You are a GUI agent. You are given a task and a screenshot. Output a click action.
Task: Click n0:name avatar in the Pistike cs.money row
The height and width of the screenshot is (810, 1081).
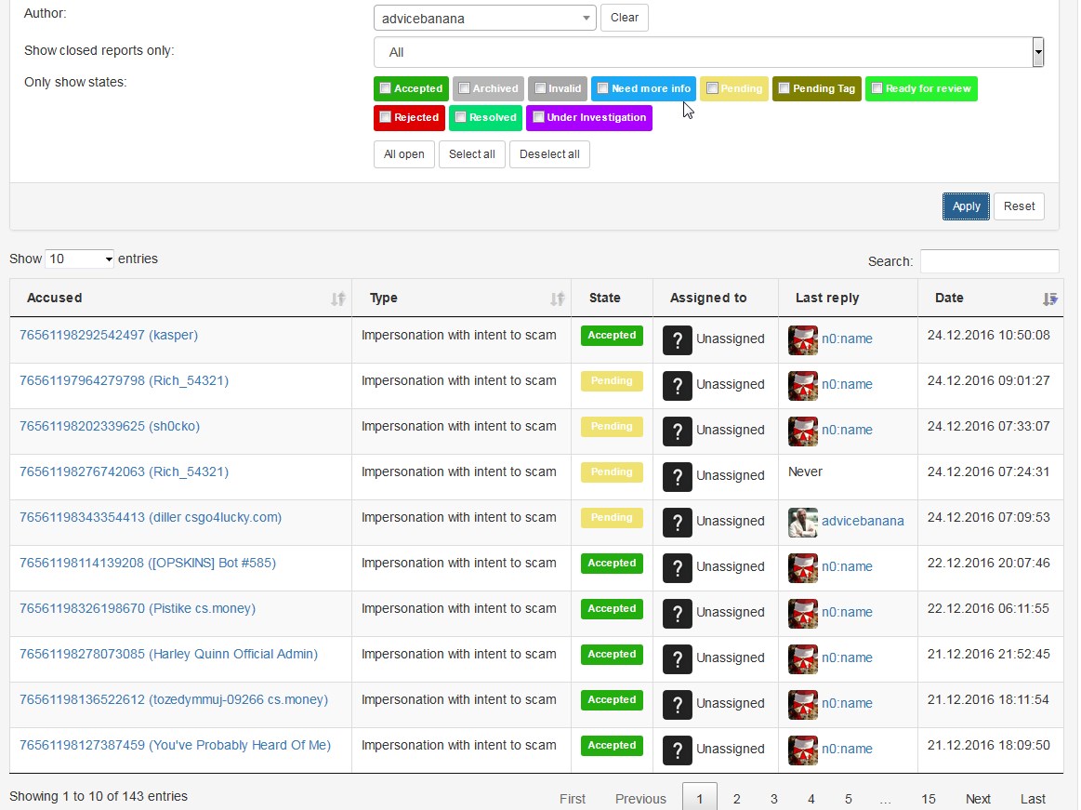coord(802,613)
